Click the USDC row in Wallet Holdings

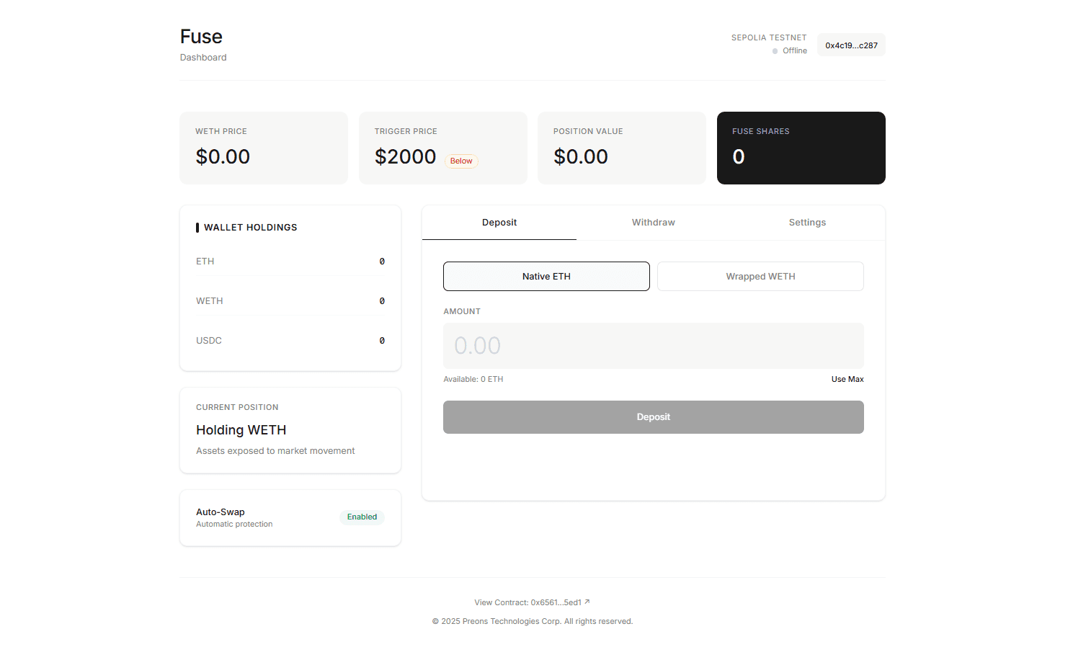point(290,341)
